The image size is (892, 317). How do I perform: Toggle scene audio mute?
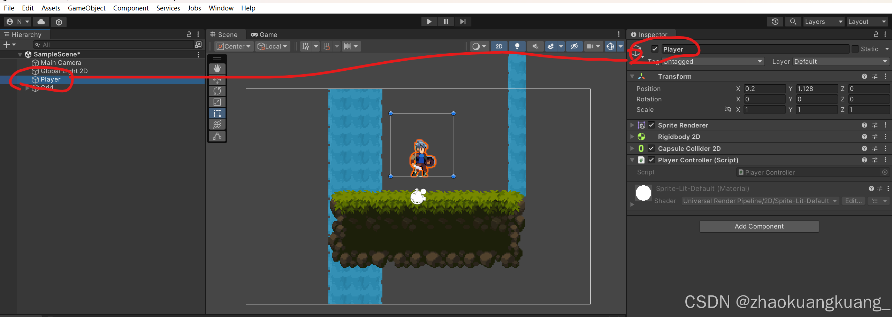coord(535,46)
